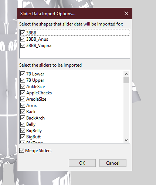This screenshot has width=156, height=185.
Task: Select the 3BBB_Vagina text label
Action: click(x=39, y=46)
